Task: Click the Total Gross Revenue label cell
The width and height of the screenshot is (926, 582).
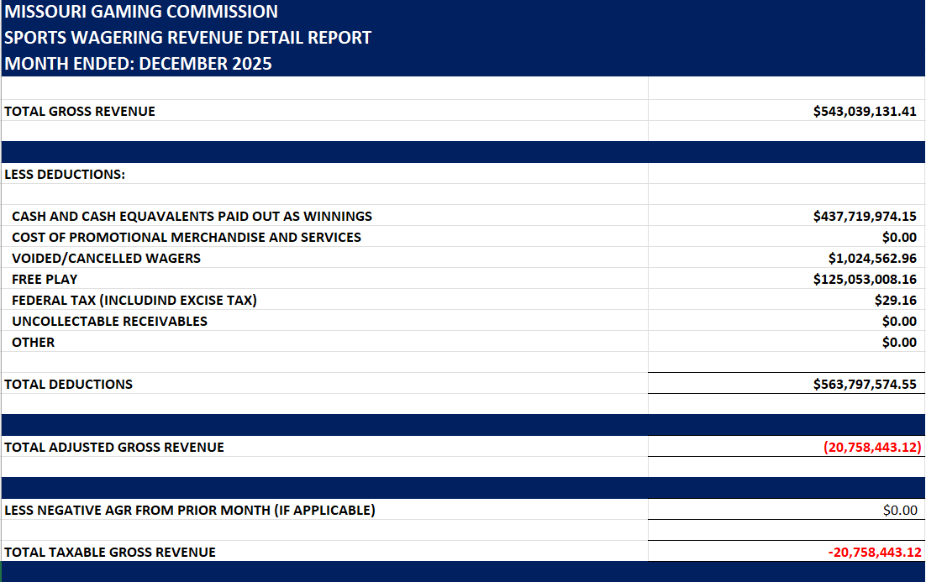Action: coord(80,111)
